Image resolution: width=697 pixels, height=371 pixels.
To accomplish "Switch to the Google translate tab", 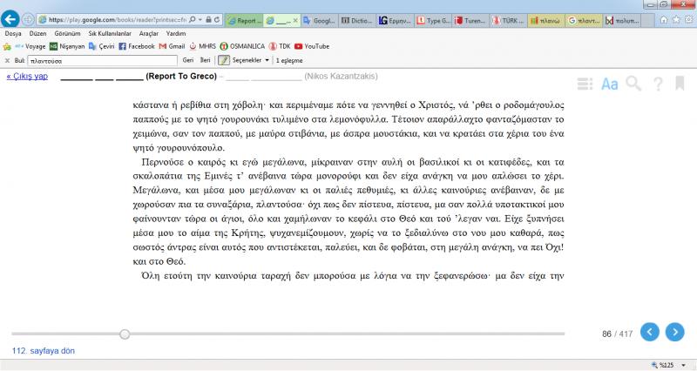I will coord(319,20).
